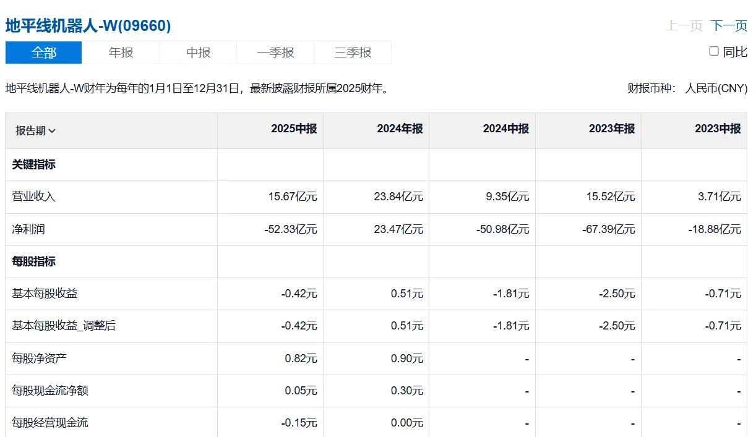Click the -52.33亿元 net profit value

[x=291, y=229]
